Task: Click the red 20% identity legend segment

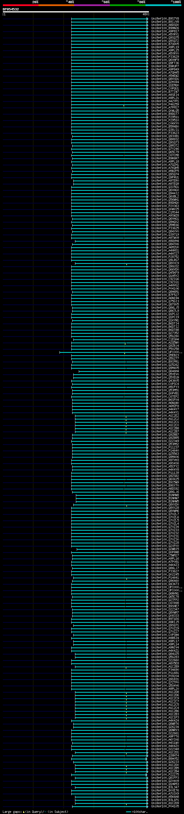Action: point(21,5)
